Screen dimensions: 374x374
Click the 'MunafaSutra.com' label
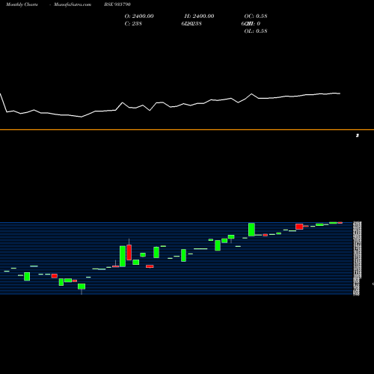click(73, 4)
